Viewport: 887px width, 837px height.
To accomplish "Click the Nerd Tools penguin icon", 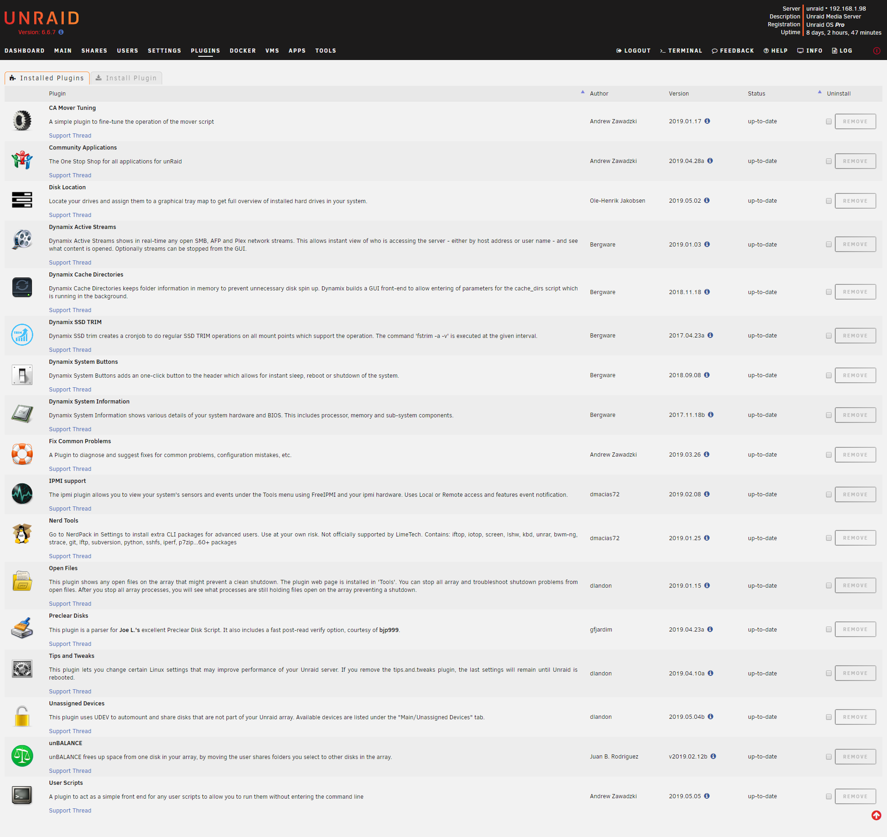I will [x=22, y=534].
